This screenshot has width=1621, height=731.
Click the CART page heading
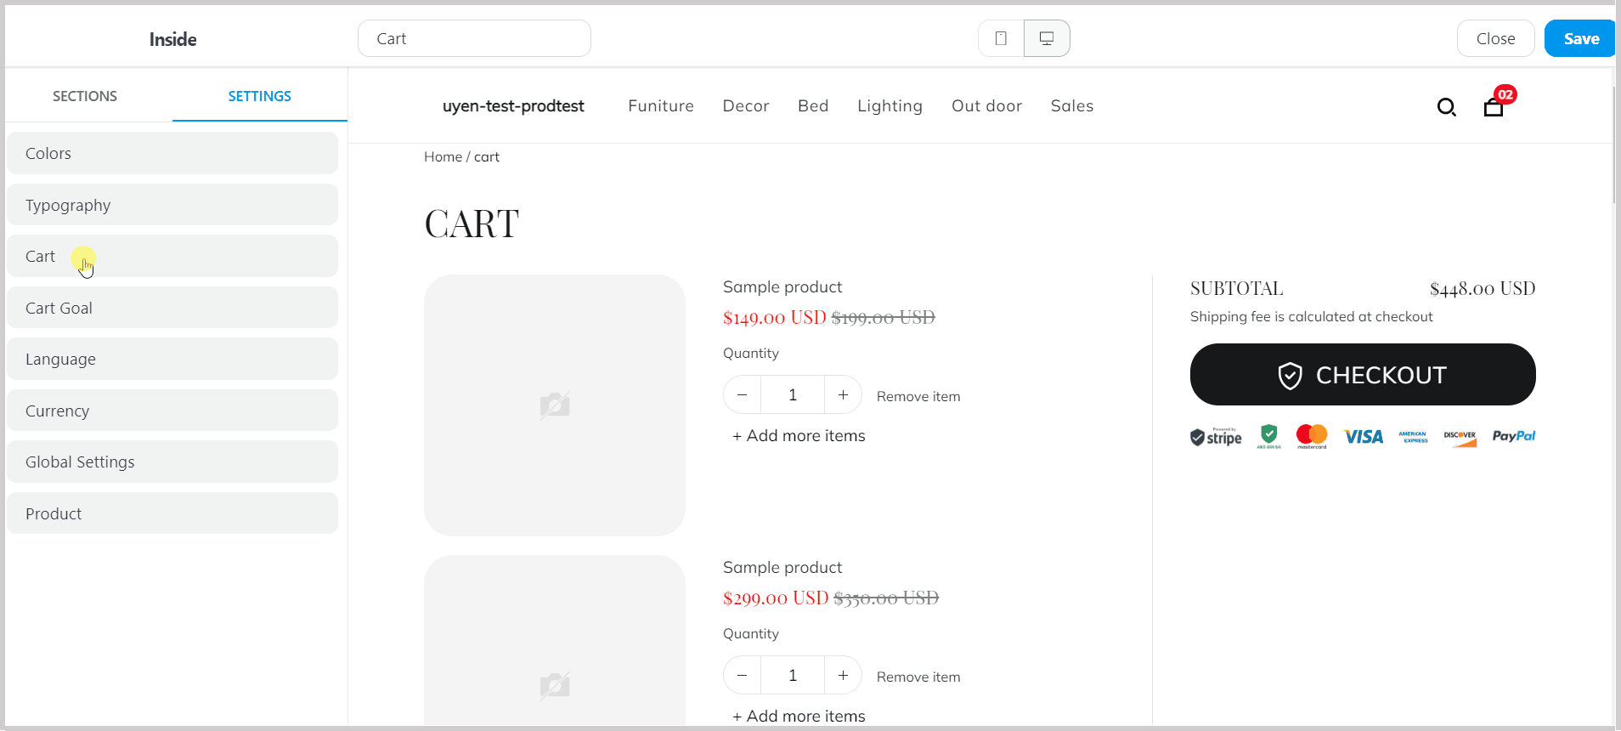472,224
